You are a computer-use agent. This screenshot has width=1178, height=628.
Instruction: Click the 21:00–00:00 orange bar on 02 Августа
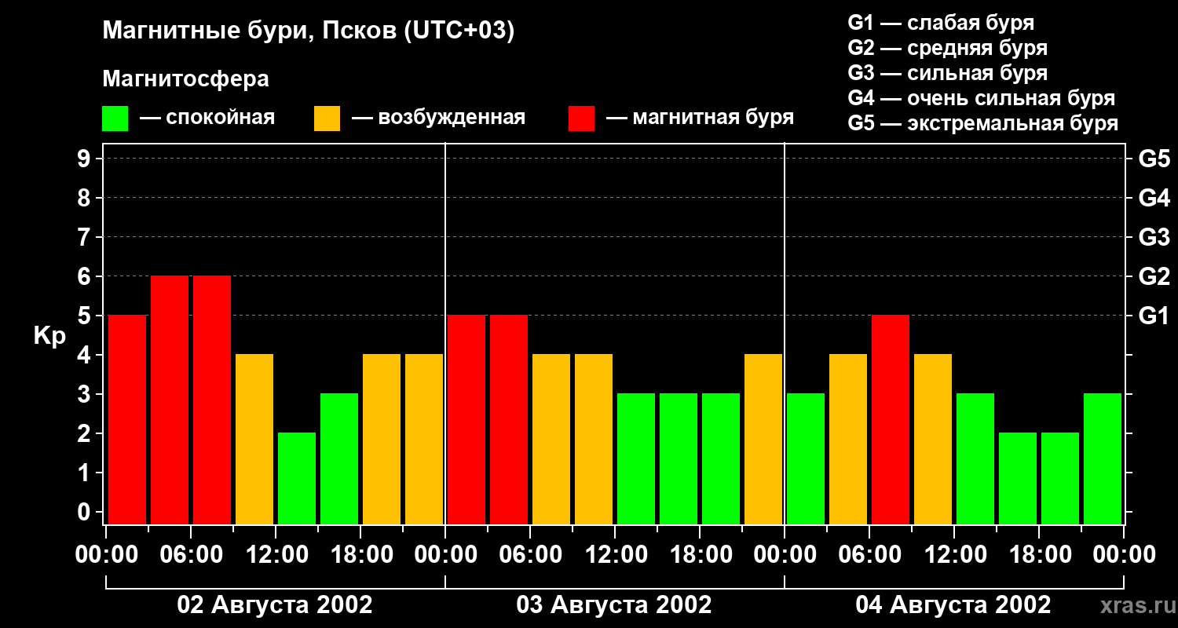point(424,439)
